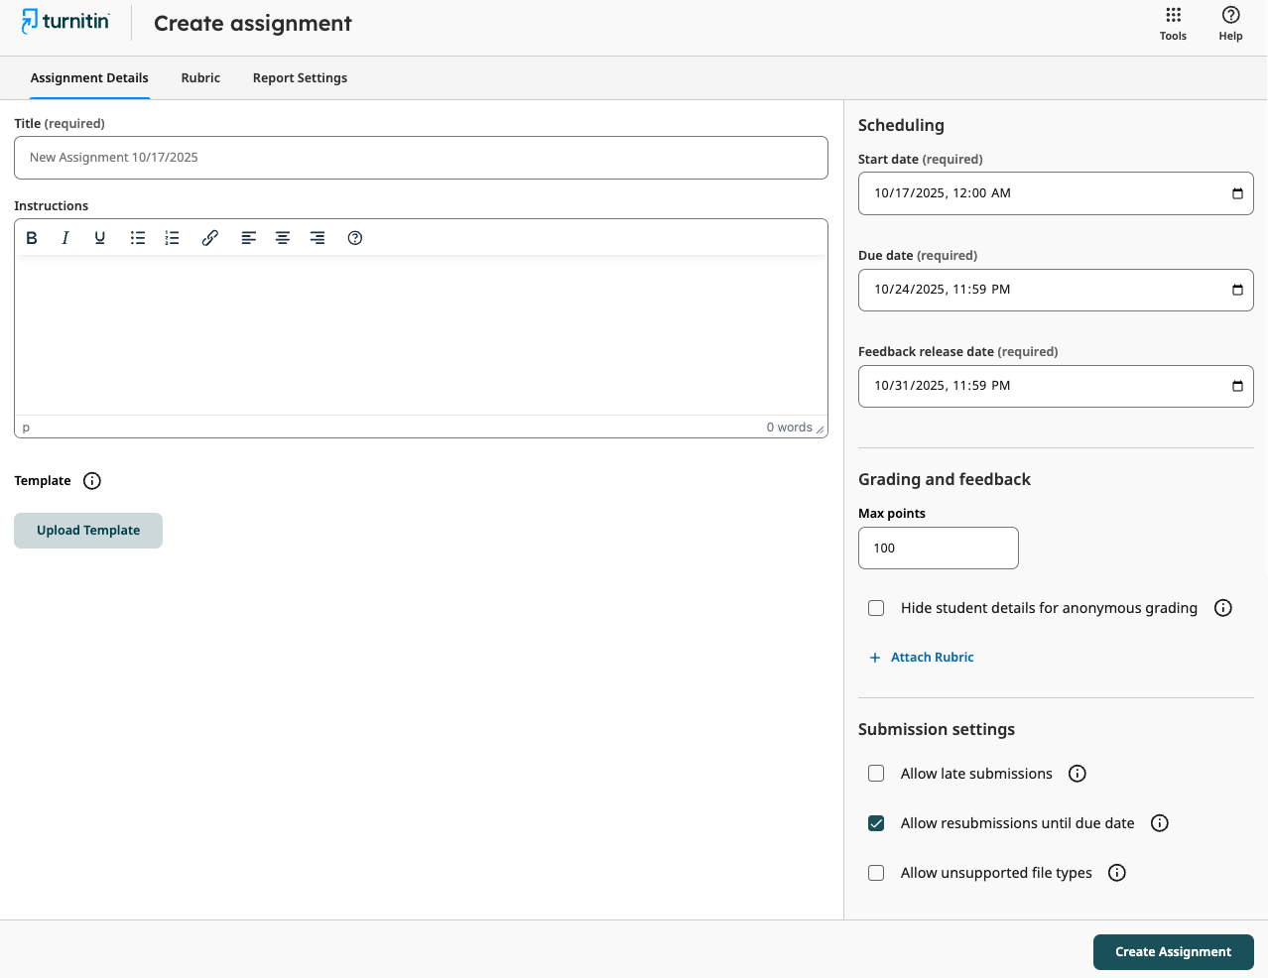1268x978 pixels.
Task: Disable allow resubmissions until due date
Action: click(876, 822)
